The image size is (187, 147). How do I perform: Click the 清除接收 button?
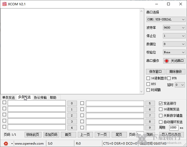[176, 71]
